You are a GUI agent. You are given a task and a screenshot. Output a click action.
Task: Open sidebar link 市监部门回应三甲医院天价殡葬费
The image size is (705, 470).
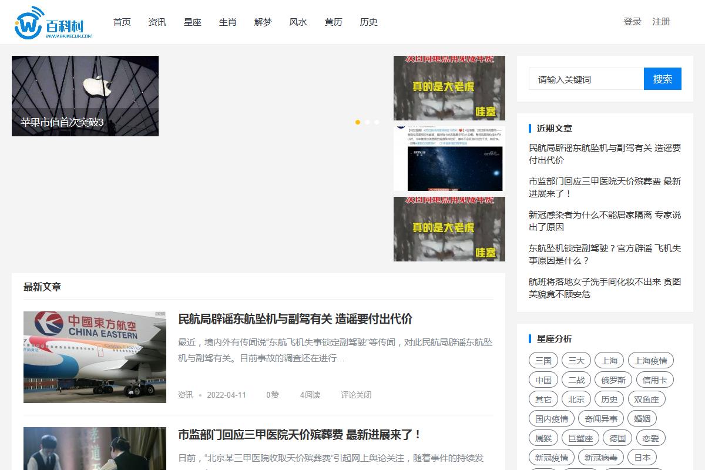pyautogui.click(x=605, y=187)
